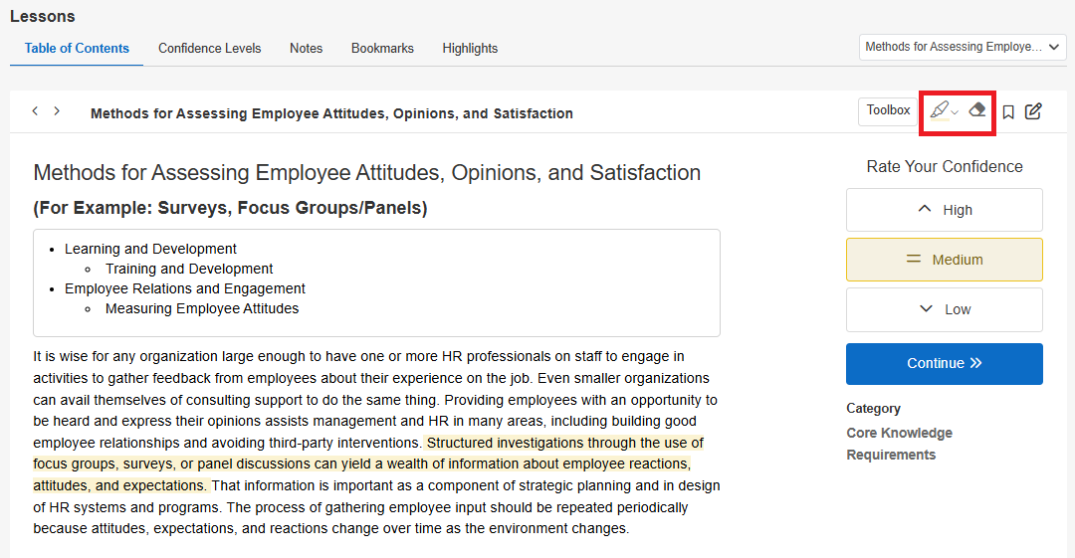This screenshot has width=1075, height=558.
Task: Select Table of Contents tab
Action: click(x=77, y=49)
